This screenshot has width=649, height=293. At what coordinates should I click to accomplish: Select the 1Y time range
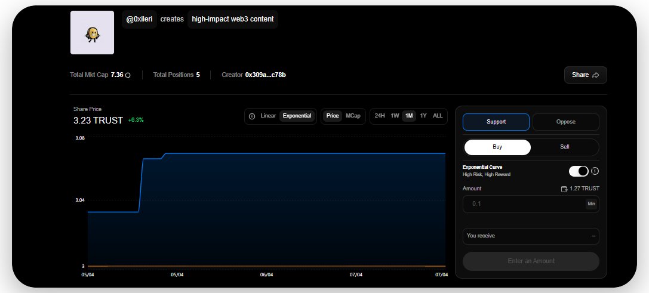423,116
